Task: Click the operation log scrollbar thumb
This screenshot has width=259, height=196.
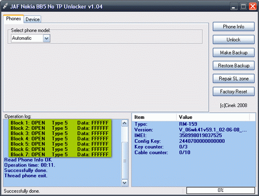Action: coord(124,161)
